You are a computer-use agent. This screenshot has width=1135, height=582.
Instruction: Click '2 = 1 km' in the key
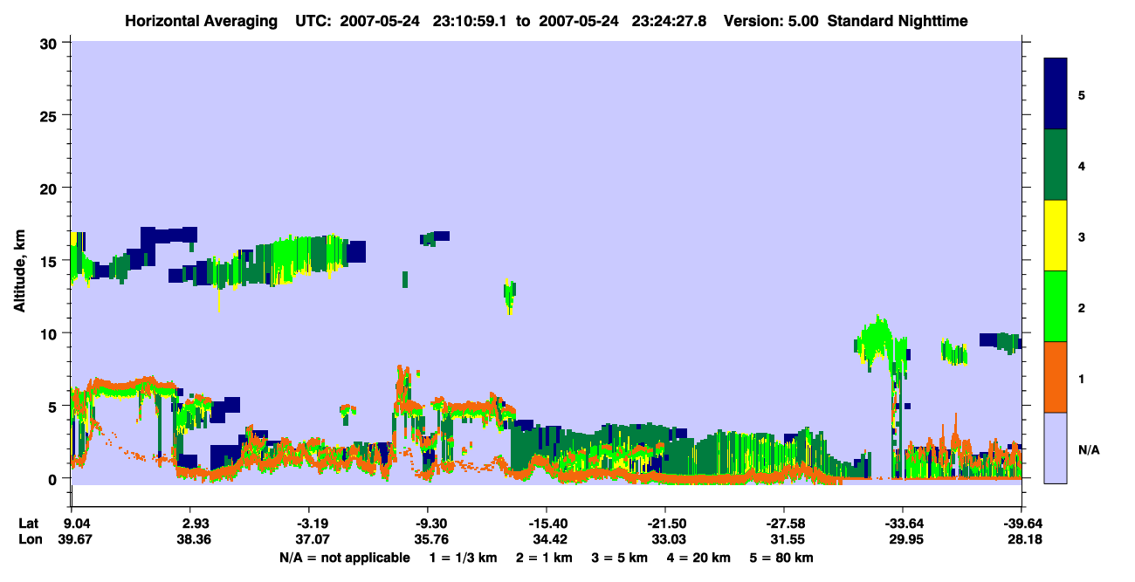pyautogui.click(x=544, y=558)
